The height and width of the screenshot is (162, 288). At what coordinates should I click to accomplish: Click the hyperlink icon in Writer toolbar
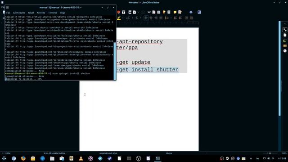[149, 12]
